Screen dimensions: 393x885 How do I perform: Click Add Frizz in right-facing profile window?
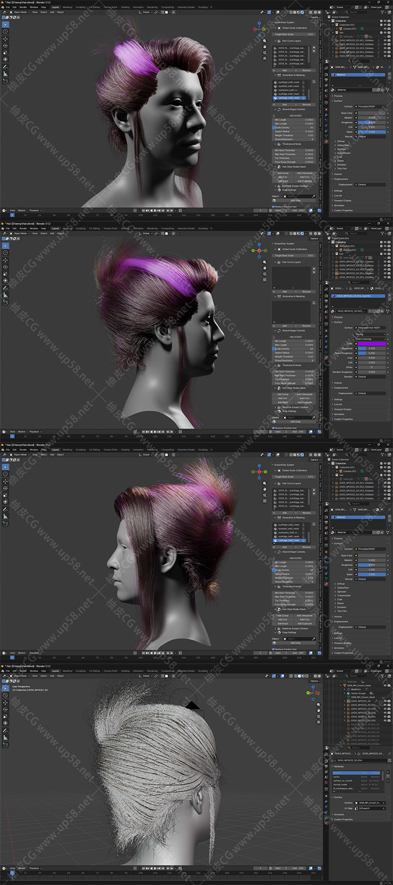tap(305, 398)
